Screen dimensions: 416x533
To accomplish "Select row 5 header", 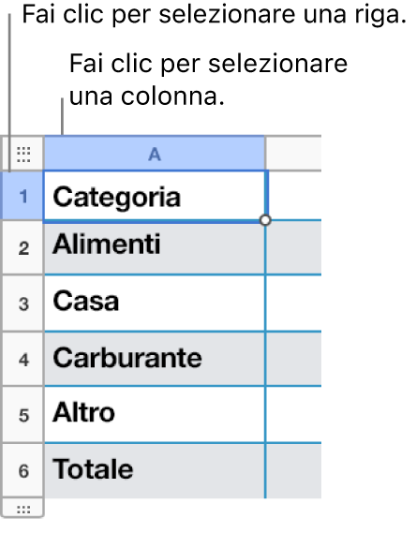I will (23, 415).
